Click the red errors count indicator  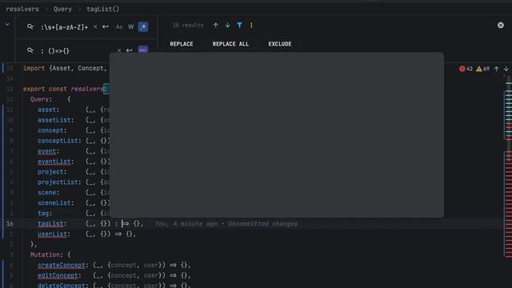(x=466, y=69)
